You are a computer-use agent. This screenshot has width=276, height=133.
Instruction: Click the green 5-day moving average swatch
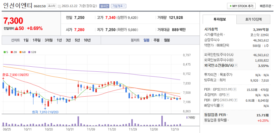click(5, 52)
